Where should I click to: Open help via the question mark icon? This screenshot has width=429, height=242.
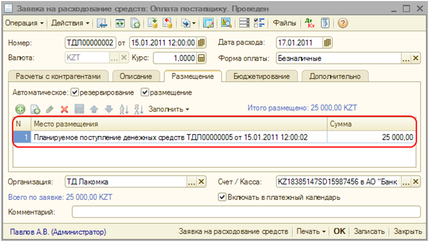click(343, 23)
